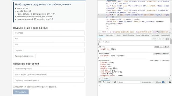Click the element.style rule
Screen dimensions: 172x96
[105, 42]
